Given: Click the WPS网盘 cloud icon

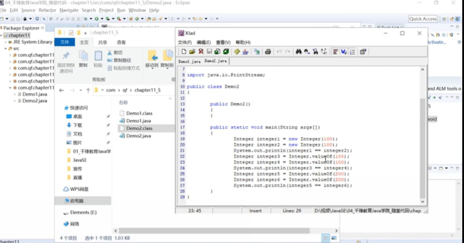Looking at the screenshot, I should [66, 189].
